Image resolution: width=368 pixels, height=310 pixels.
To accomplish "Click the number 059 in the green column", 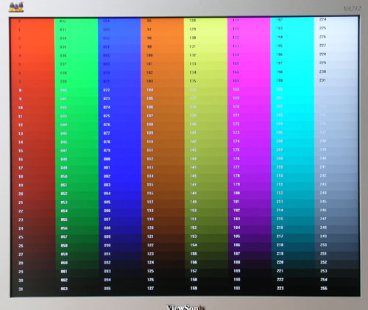I will 64,254.
